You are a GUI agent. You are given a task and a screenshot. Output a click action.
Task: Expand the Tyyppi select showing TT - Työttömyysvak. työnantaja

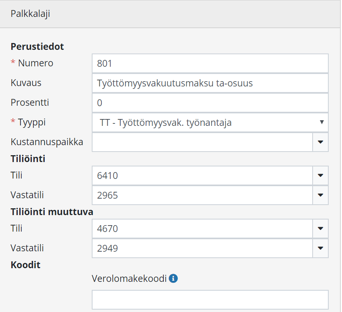(x=210, y=123)
